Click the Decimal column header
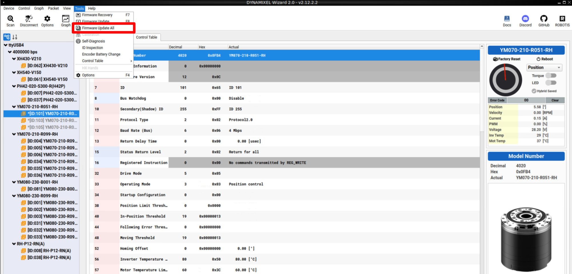The height and width of the screenshot is (274, 572). pyautogui.click(x=183, y=47)
